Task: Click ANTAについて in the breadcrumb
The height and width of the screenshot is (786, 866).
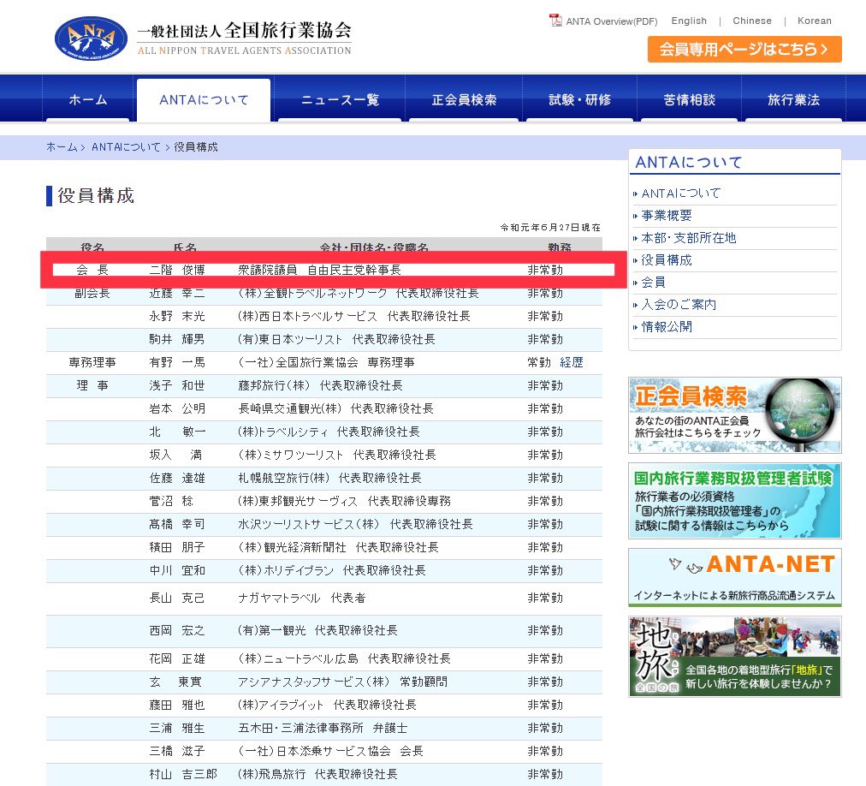Action: click(126, 147)
